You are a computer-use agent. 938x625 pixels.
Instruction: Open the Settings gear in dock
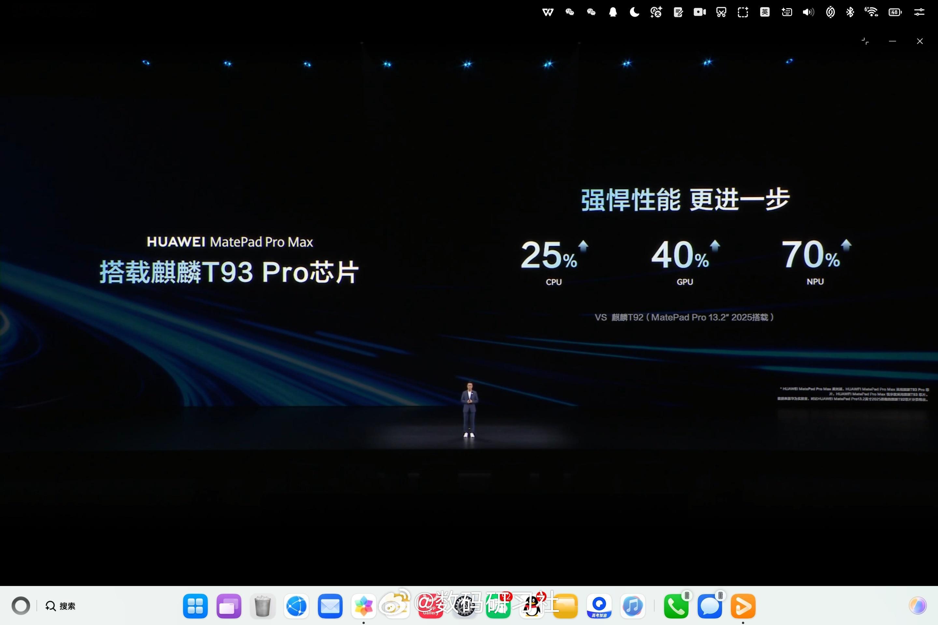pos(465,606)
